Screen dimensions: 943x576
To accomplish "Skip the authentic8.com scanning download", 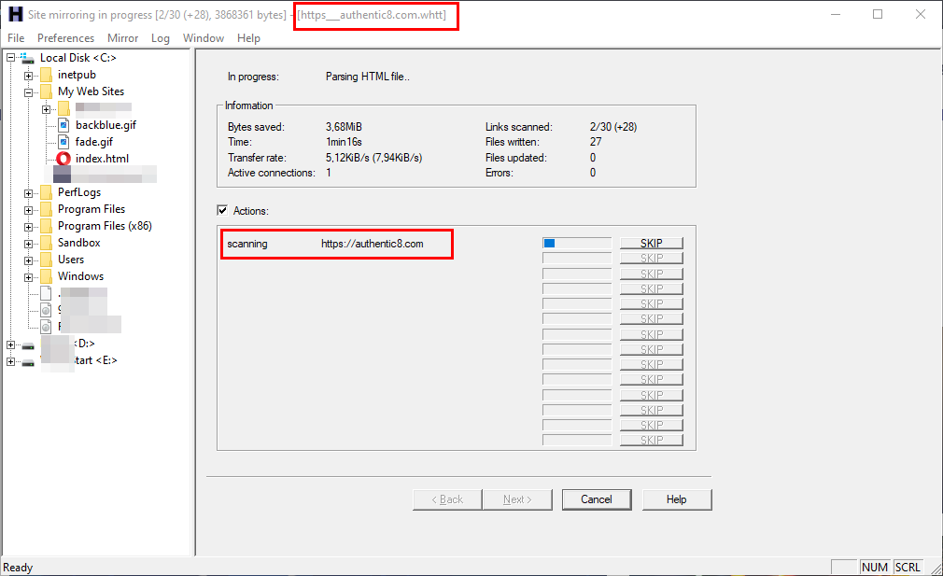I will coord(651,244).
